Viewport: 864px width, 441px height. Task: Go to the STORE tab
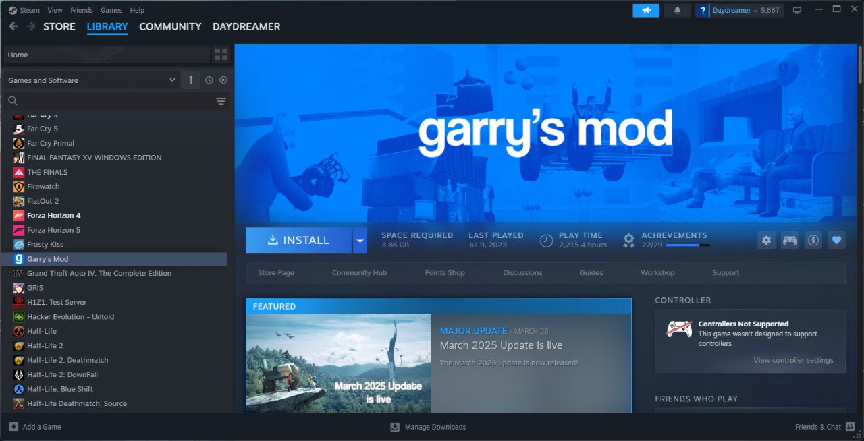pyautogui.click(x=59, y=27)
